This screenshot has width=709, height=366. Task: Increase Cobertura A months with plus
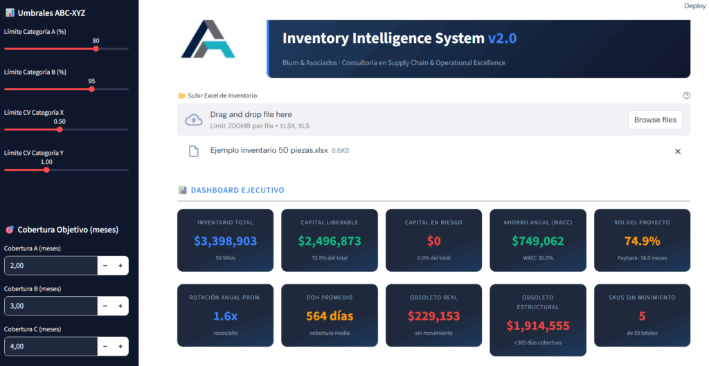(x=120, y=266)
